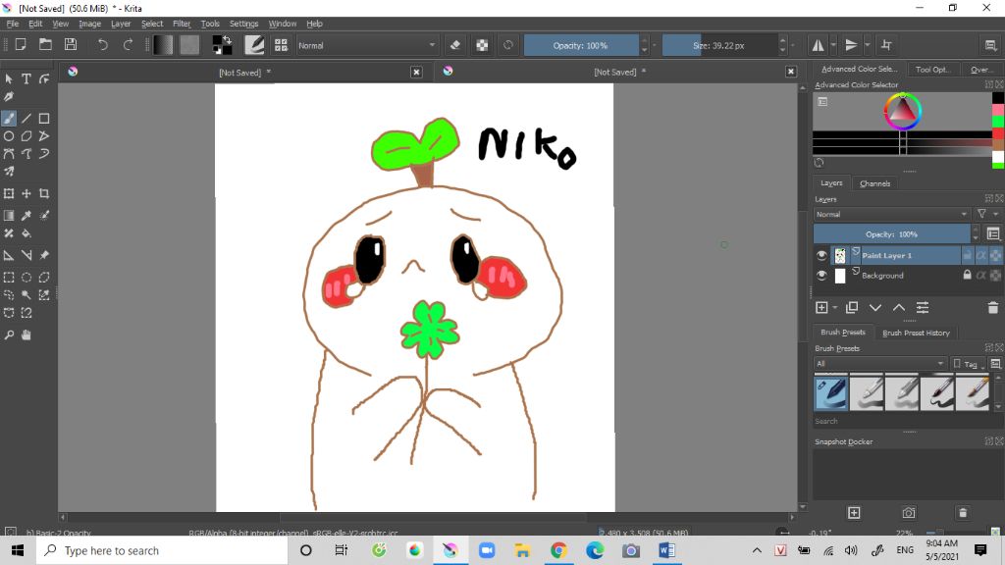Select the Bezier Curve tool
Image resolution: width=1005 pixels, height=565 pixels.
9,154
